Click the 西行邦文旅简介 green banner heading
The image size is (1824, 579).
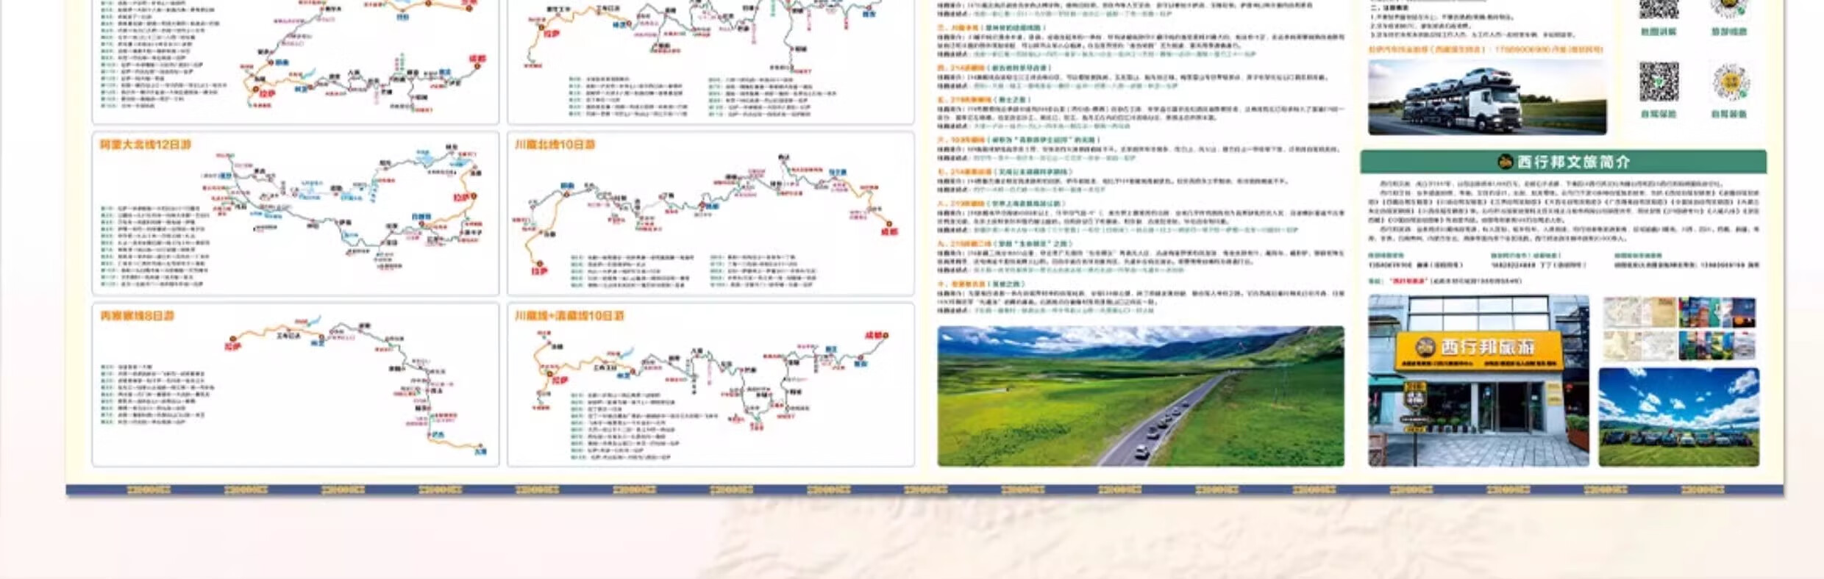[x=1563, y=162]
